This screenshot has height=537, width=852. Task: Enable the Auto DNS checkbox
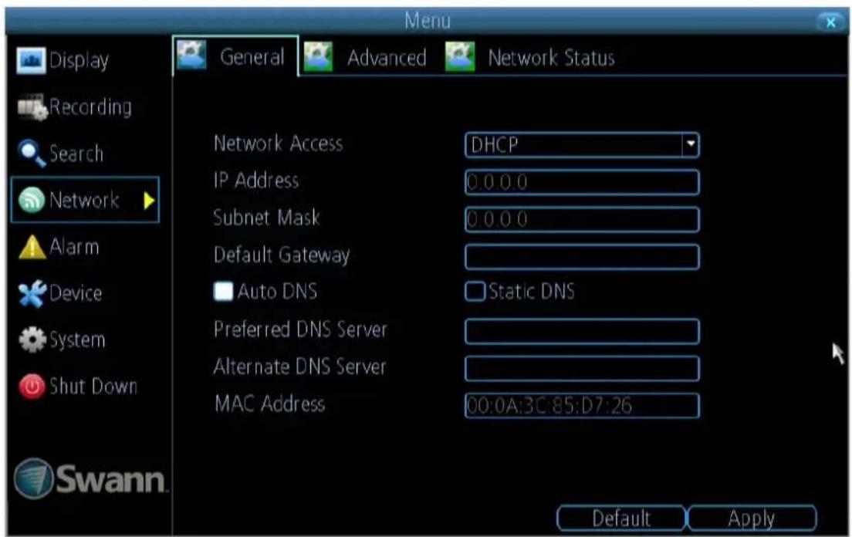pos(223,291)
